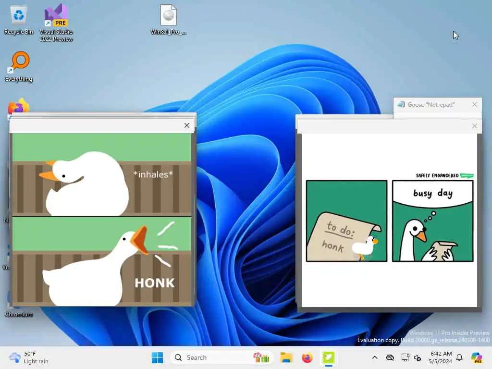Click the to do honk comic panel

[346, 221]
